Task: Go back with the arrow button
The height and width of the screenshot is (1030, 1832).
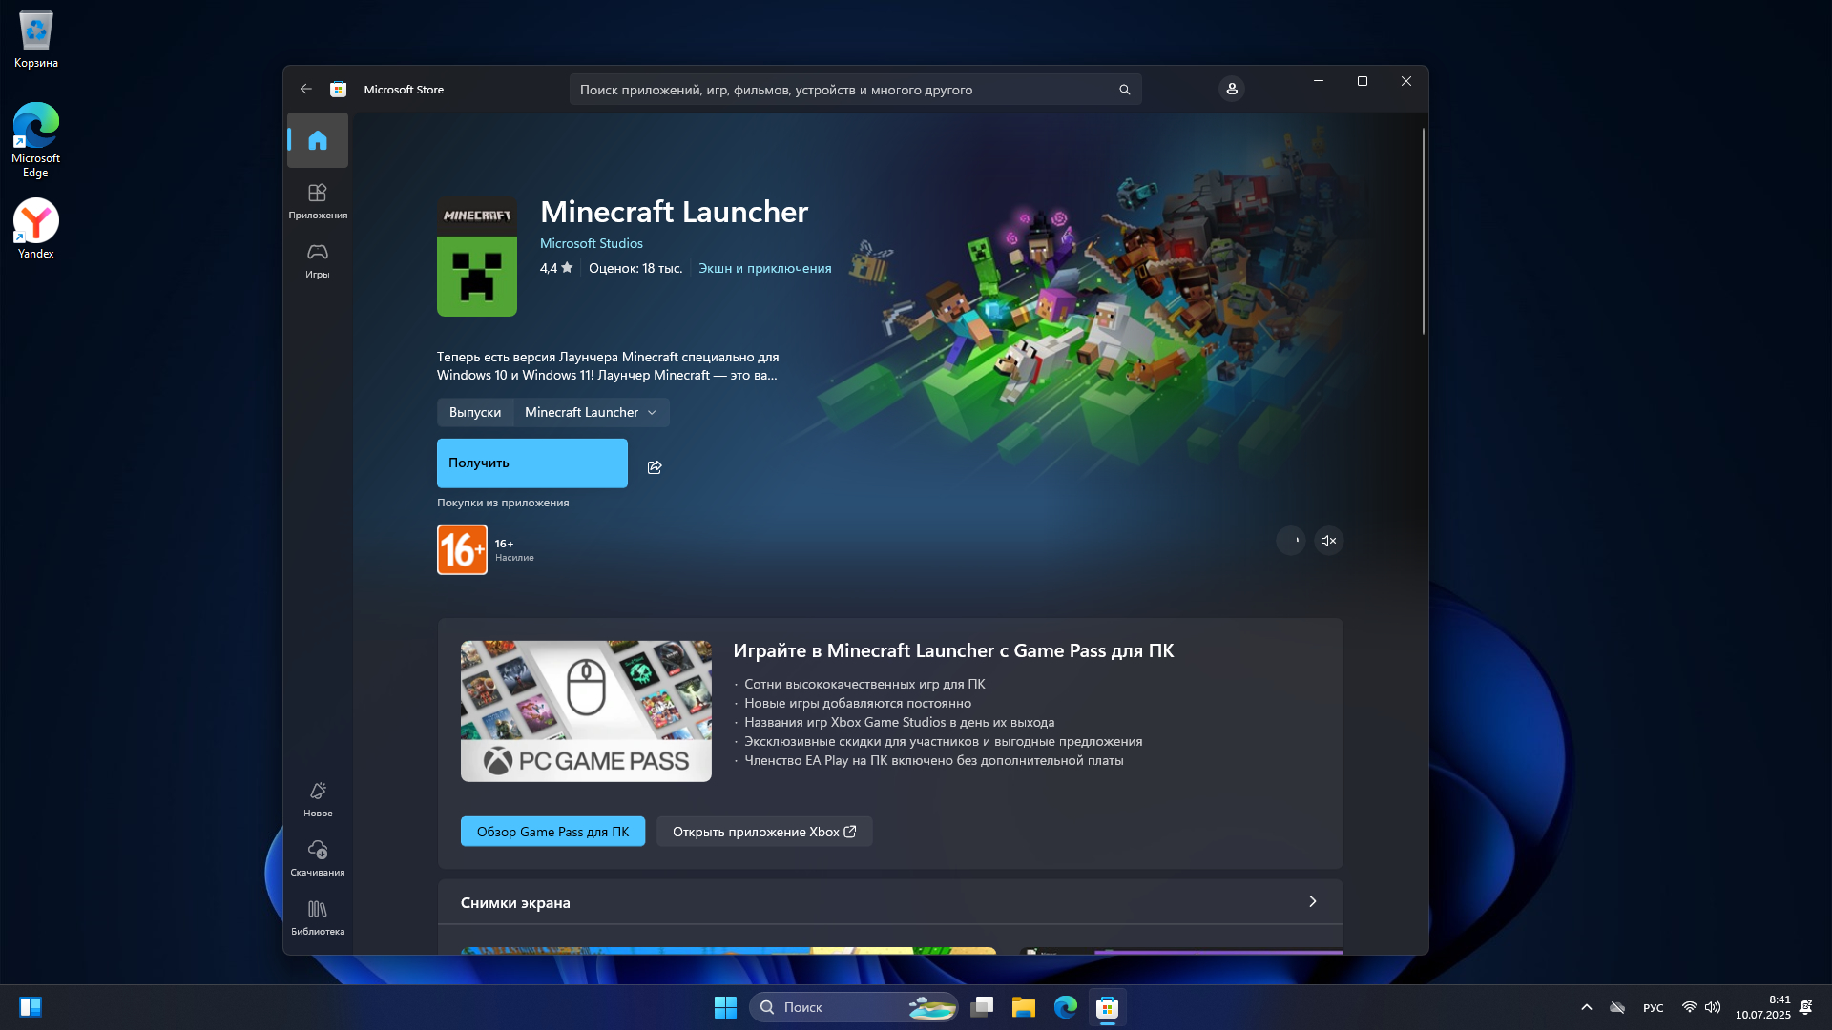Action: [x=306, y=89]
